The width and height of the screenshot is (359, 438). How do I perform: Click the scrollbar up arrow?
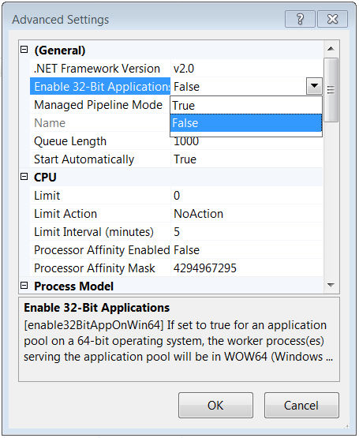331,49
